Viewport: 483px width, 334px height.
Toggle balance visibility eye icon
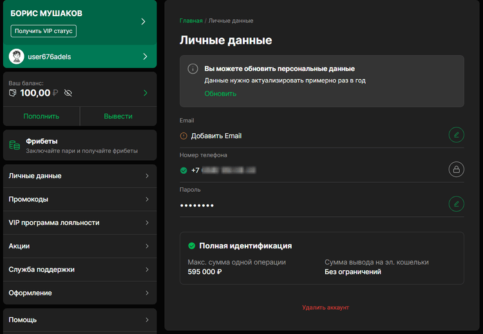68,93
